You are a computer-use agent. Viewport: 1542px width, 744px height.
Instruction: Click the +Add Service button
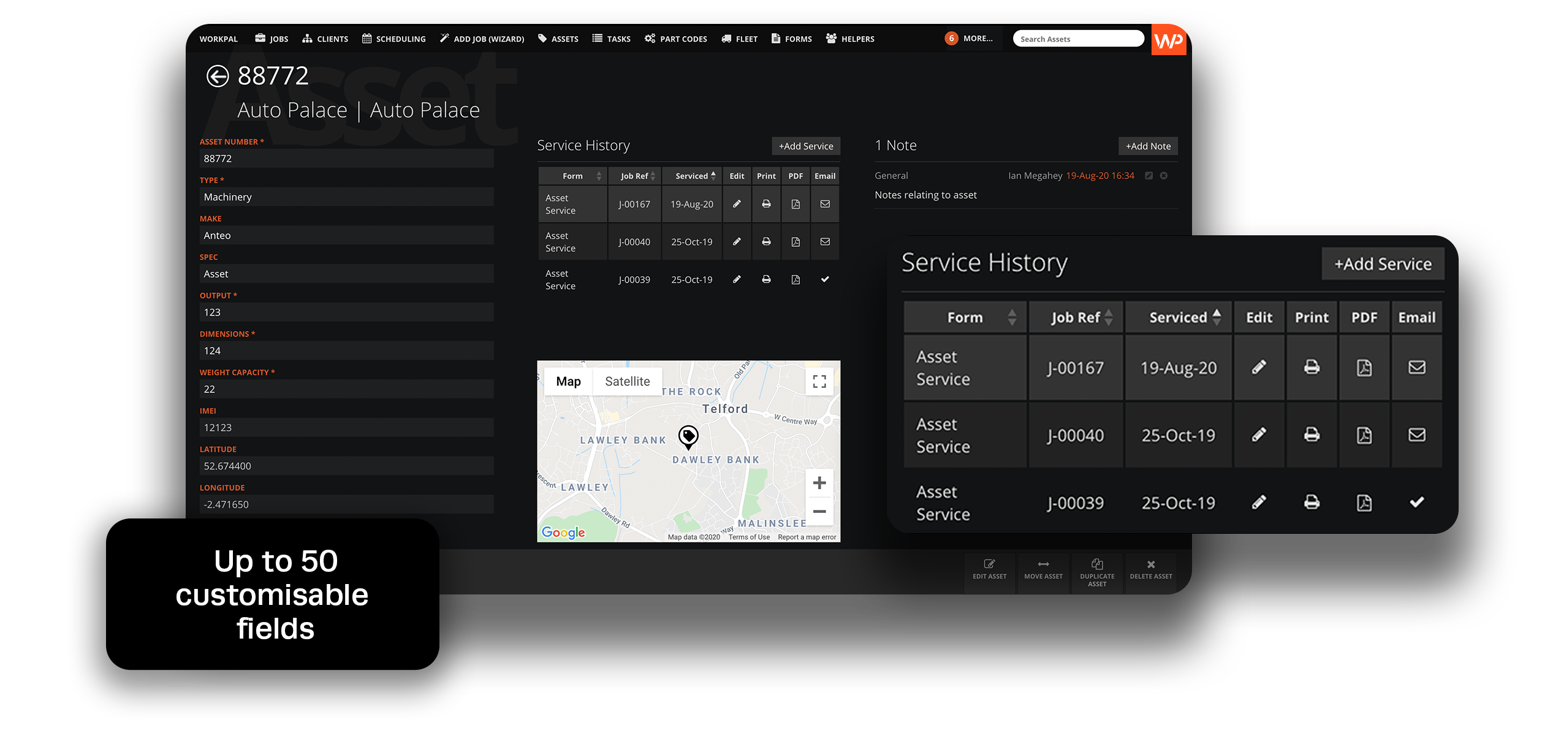805,146
